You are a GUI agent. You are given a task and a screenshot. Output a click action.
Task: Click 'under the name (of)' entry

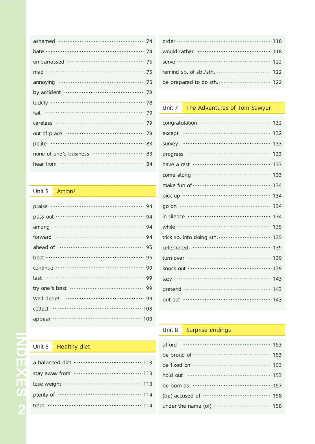pyautogui.click(x=187, y=406)
